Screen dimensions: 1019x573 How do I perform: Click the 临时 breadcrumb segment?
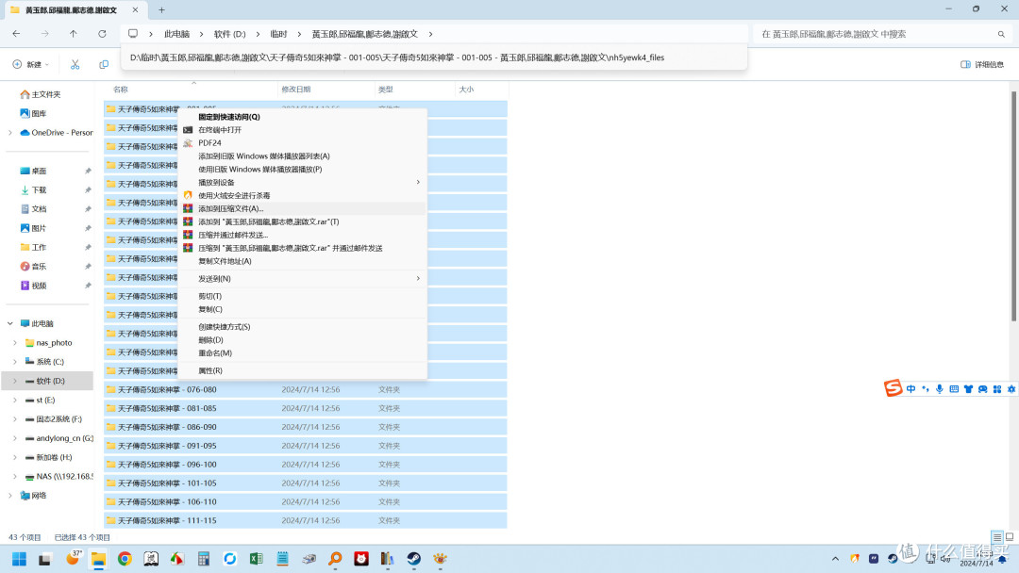(278, 34)
